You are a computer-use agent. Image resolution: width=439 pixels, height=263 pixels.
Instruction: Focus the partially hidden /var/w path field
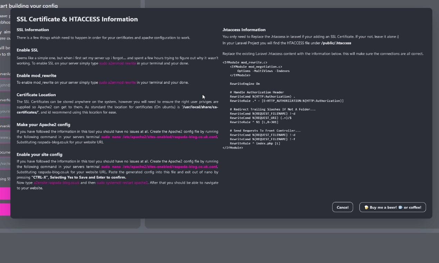click(x=5, y=163)
